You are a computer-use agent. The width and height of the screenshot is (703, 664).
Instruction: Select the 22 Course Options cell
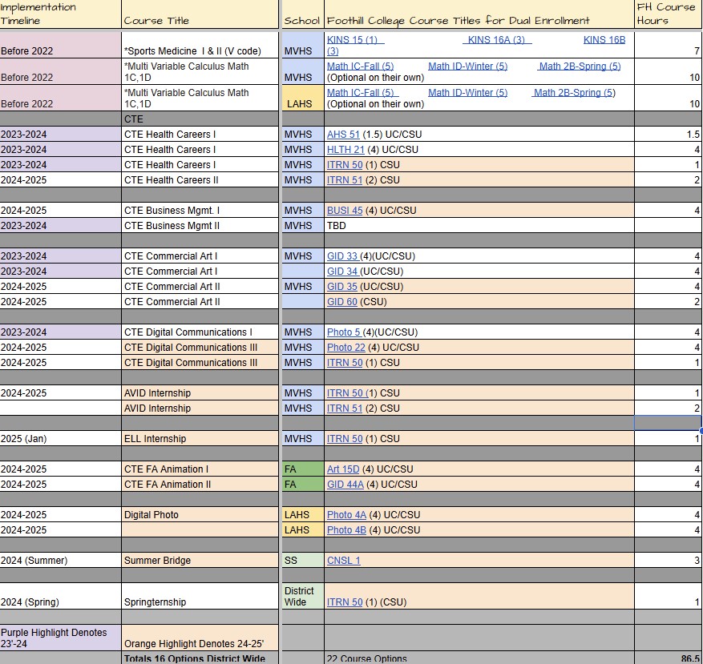479,658
